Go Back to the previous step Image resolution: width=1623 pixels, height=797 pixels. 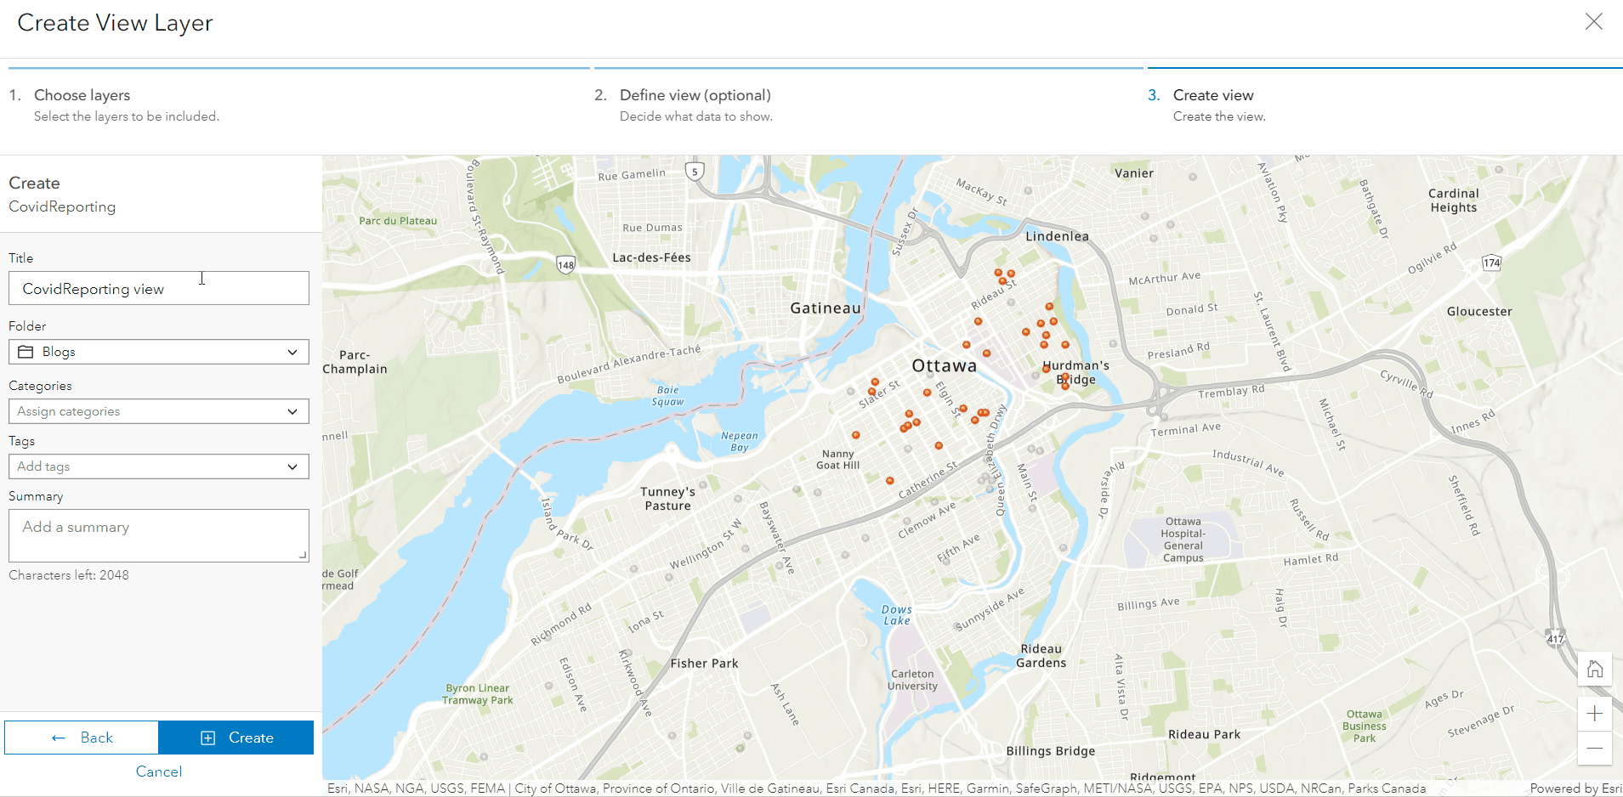tap(82, 738)
